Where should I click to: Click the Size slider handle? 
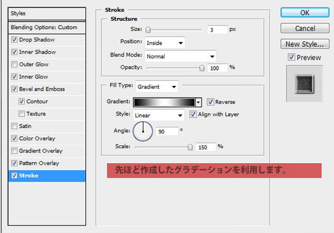148,30
